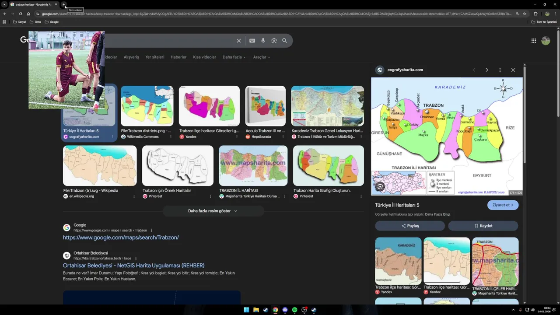The height and width of the screenshot is (315, 560).
Task: Close the image preview panel
Action: tap(513, 70)
